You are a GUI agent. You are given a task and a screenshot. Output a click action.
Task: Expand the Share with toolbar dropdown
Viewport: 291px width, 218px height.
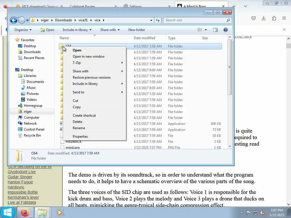pyautogui.click(x=110, y=30)
